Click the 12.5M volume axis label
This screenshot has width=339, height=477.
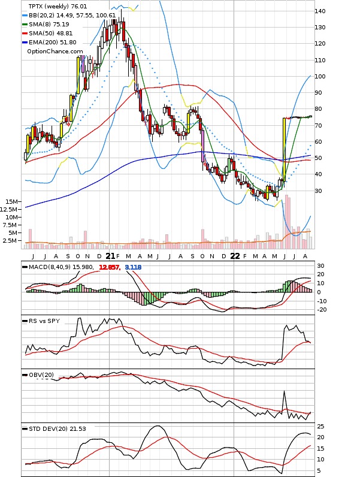coord(9,210)
